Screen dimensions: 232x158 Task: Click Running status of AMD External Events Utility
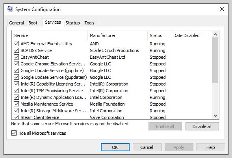click(158, 44)
